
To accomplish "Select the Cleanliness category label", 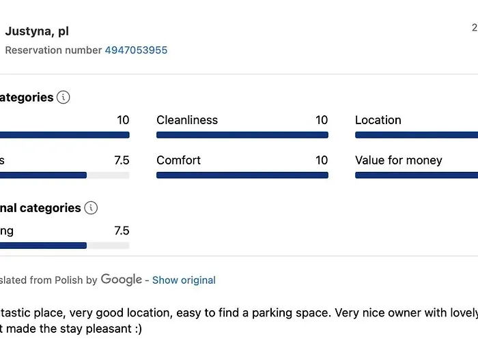I will pos(187,120).
